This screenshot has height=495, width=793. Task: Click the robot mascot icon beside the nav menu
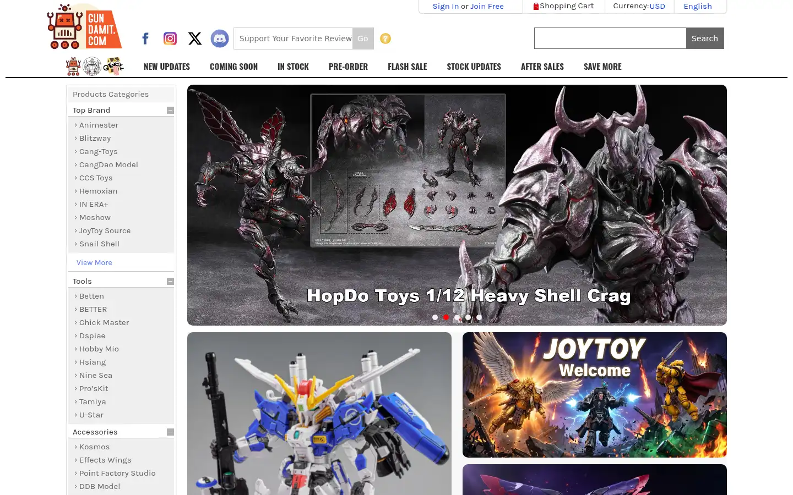(x=73, y=67)
